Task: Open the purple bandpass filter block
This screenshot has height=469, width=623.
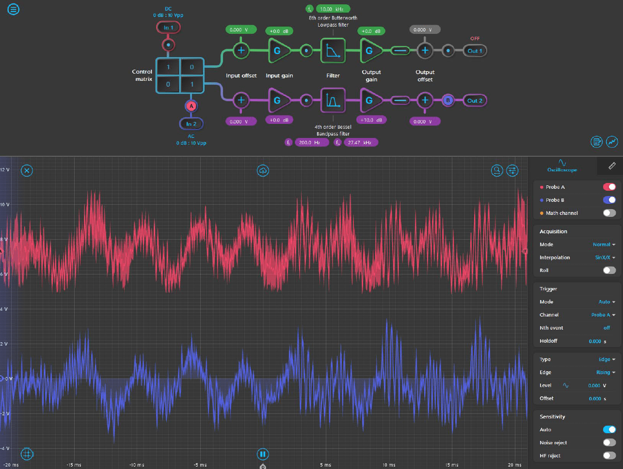Action: [x=333, y=101]
